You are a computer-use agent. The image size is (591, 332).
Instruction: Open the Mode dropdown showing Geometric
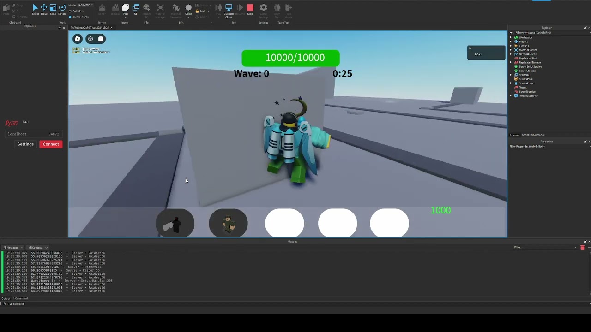click(x=84, y=5)
